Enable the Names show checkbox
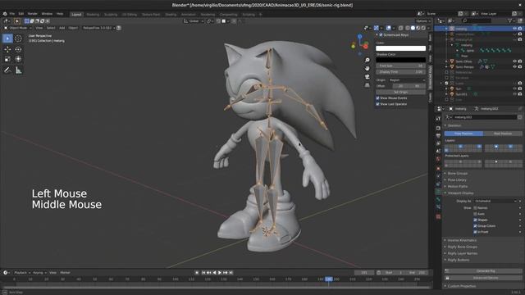Screen dimensions: 525x295 tap(475, 207)
